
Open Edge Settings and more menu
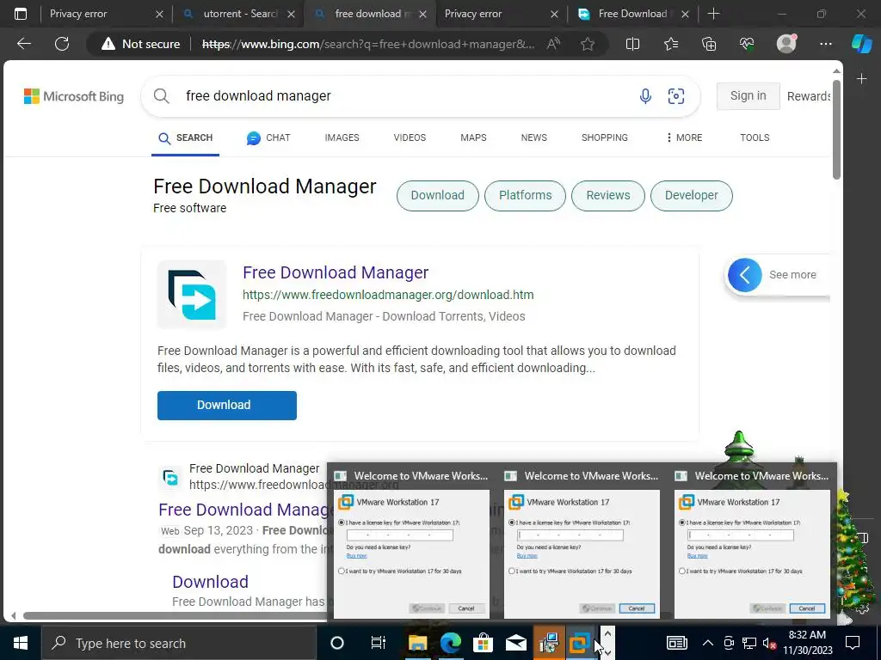pyautogui.click(x=825, y=44)
